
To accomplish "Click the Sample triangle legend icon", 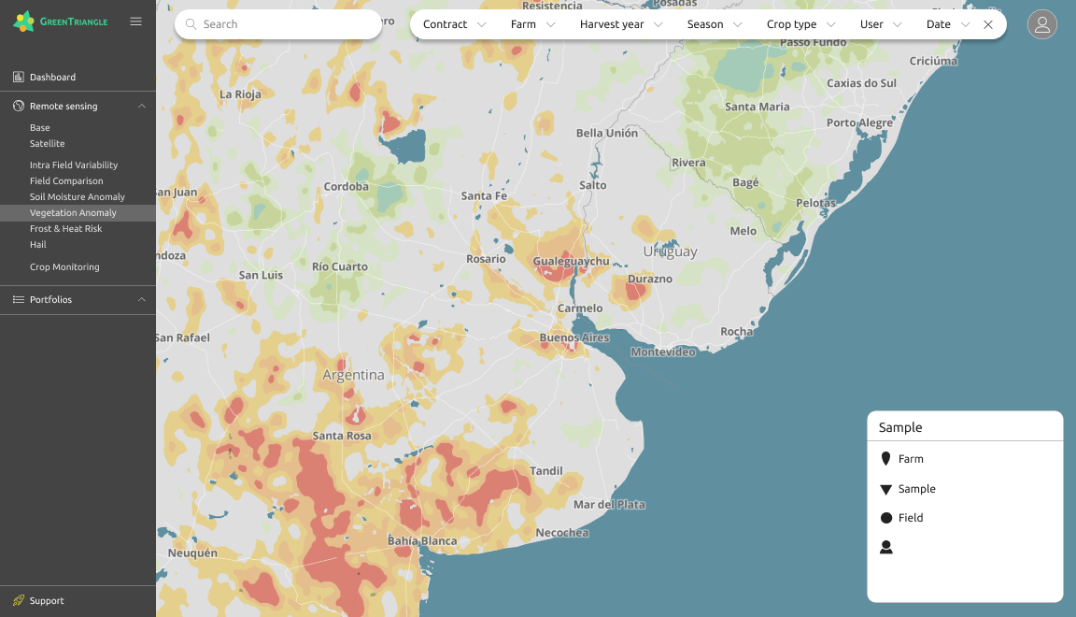I will tap(885, 489).
